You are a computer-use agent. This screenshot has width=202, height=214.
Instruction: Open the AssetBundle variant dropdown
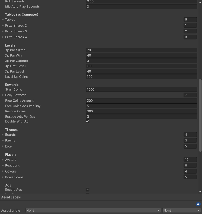tap(182, 211)
